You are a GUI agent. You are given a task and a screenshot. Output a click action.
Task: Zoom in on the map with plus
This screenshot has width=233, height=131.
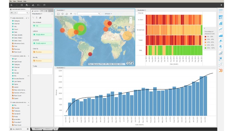click(131, 19)
